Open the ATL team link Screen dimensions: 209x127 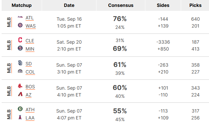[30, 18]
